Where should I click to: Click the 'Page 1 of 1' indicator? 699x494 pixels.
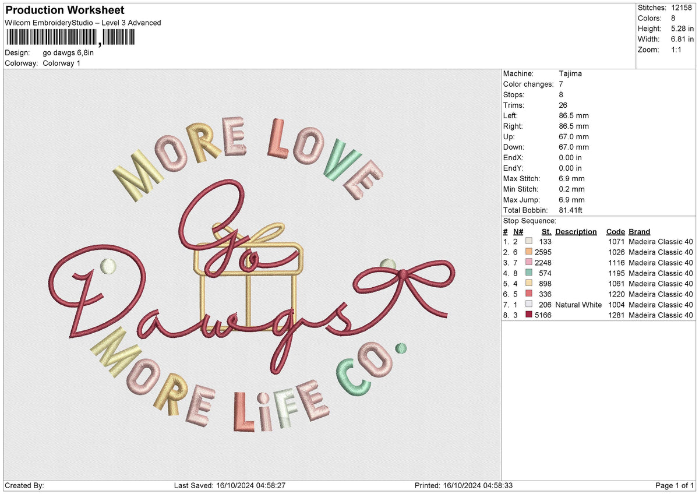(x=675, y=485)
